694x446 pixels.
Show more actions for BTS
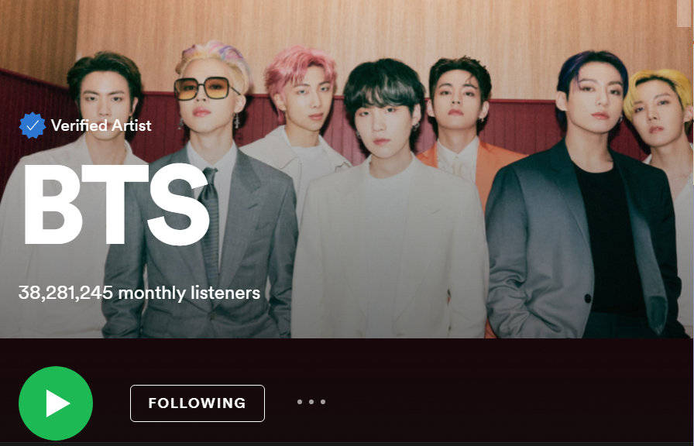click(x=311, y=402)
